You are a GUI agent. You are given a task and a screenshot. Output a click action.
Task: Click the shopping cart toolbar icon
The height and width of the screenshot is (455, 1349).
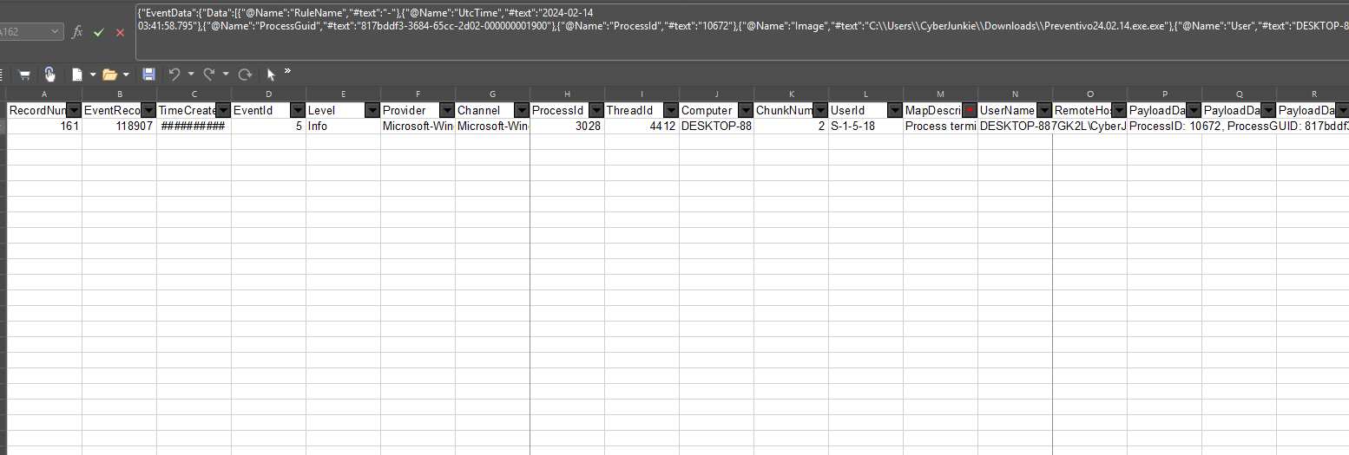pyautogui.click(x=24, y=75)
